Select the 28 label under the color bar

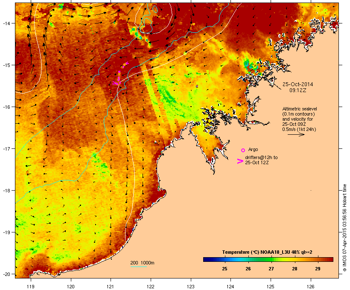click(295, 269)
